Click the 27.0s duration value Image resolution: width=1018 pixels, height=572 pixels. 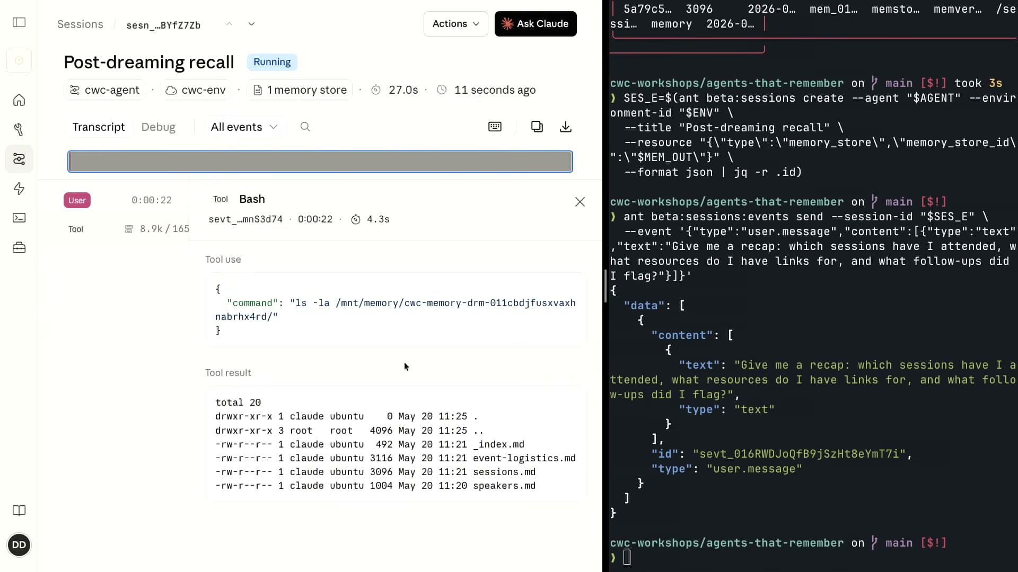(x=403, y=90)
